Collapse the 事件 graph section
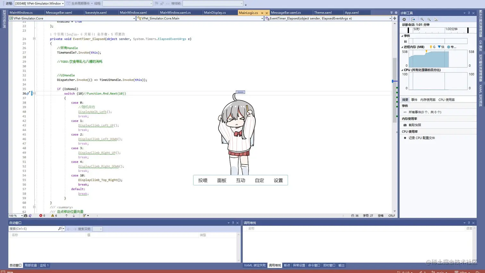Screen dimensions: 485x273 [402, 36]
